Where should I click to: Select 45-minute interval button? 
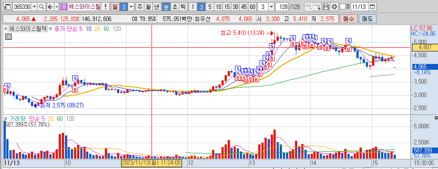point(244,7)
